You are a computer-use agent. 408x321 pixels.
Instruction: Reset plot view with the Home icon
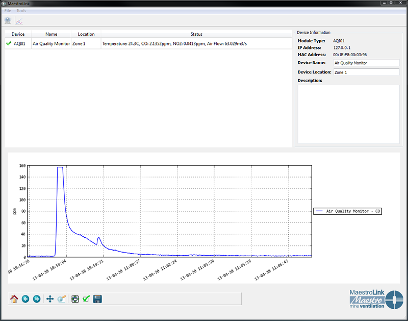[14, 299]
